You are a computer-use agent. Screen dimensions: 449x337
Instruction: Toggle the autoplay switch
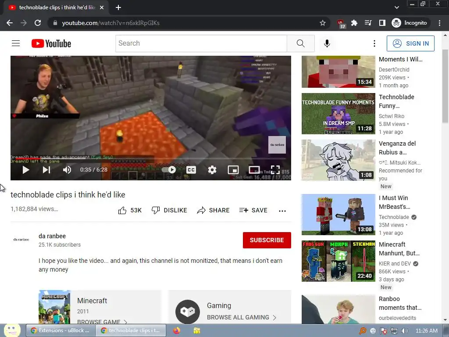click(169, 170)
